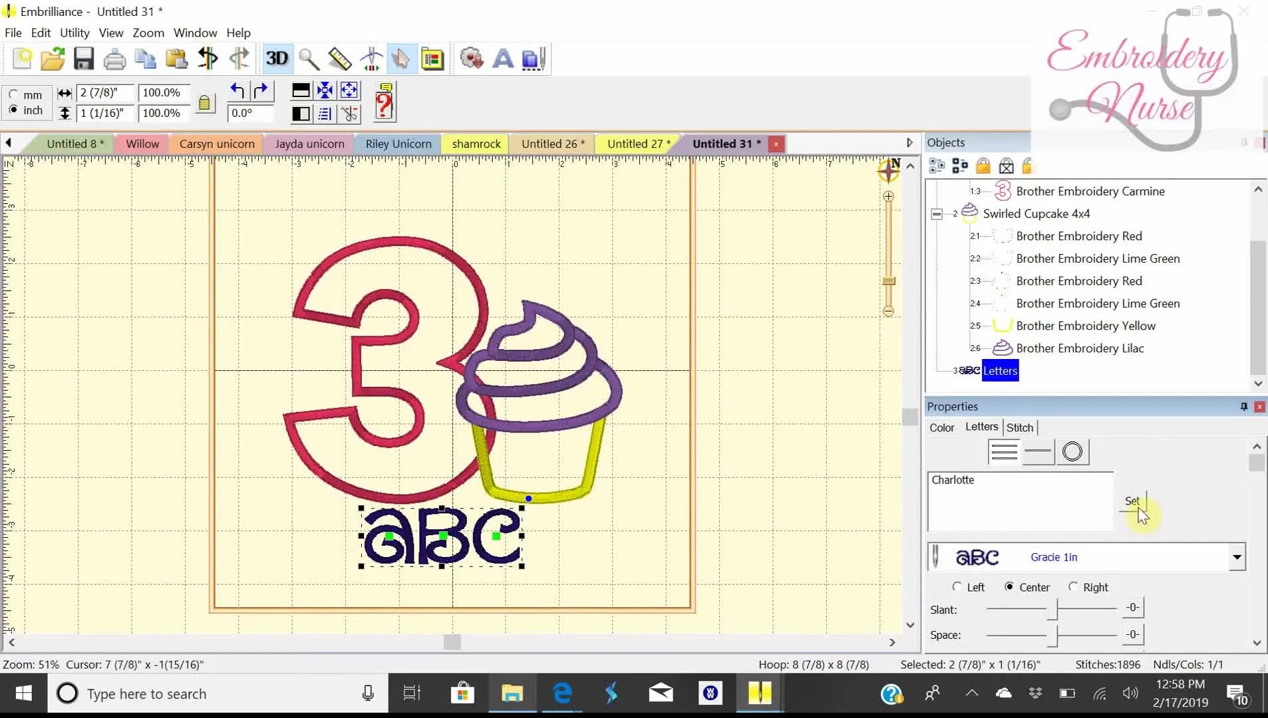Viewport: 1268px width, 718px height.
Task: Toggle the maintain aspect ratio lock
Action: (x=205, y=103)
